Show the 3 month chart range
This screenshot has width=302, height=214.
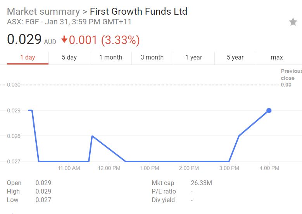pyautogui.click(x=152, y=58)
